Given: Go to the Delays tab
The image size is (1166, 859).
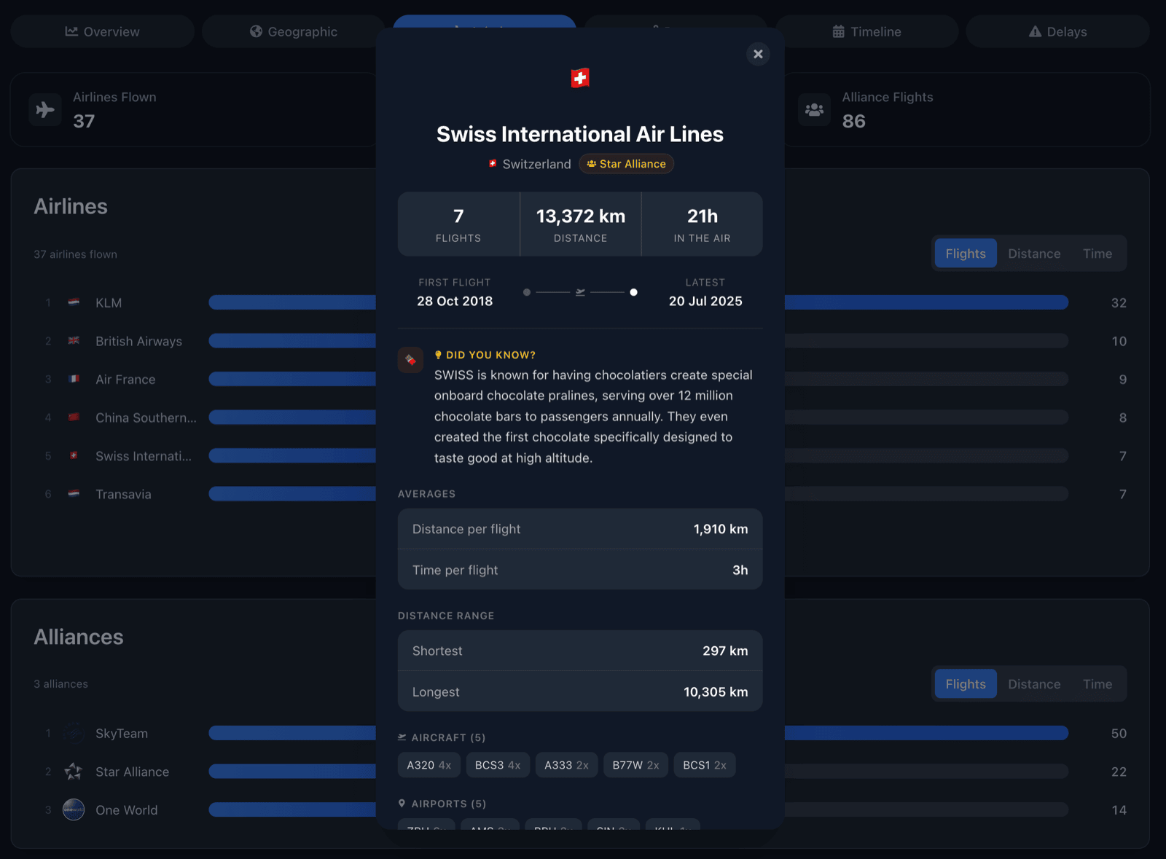Looking at the screenshot, I should pos(1057,31).
